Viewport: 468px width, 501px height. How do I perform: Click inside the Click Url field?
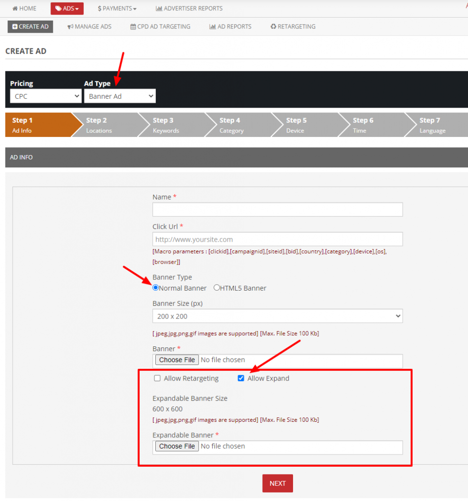pyautogui.click(x=277, y=239)
